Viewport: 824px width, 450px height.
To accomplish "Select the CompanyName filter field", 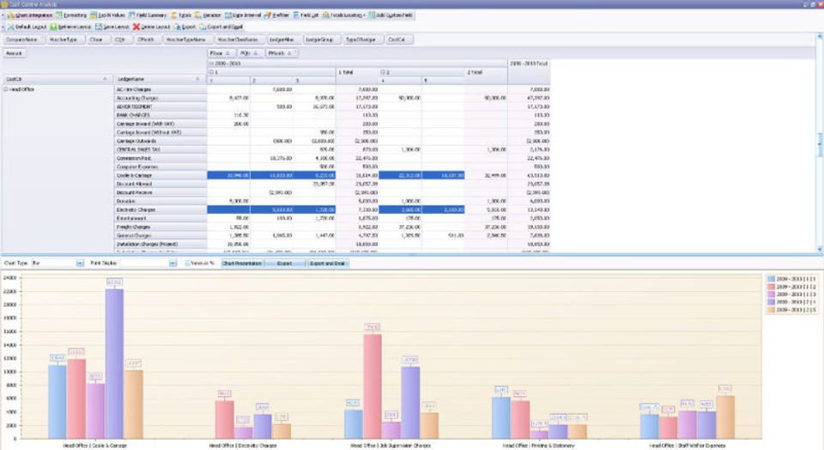I will point(23,40).
